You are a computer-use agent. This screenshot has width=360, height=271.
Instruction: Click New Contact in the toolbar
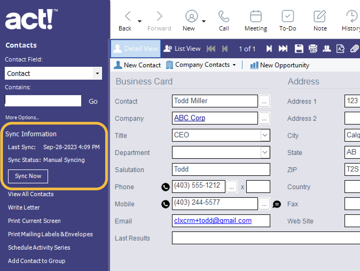pyautogui.click(x=137, y=65)
